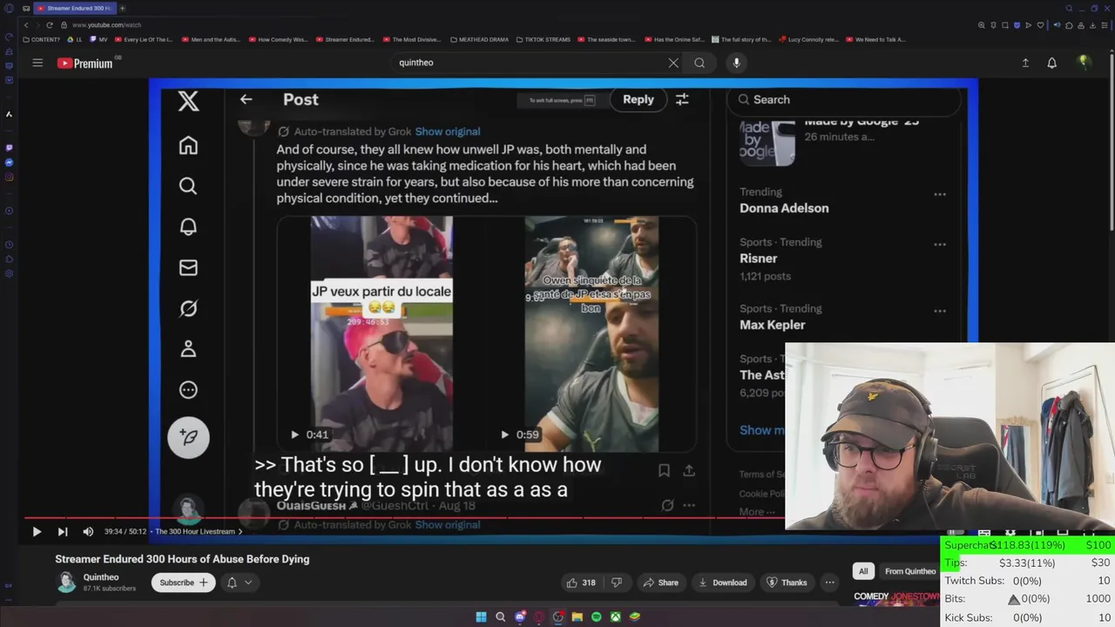Open the X Home icon in sidebar
The width and height of the screenshot is (1115, 627).
tap(188, 145)
